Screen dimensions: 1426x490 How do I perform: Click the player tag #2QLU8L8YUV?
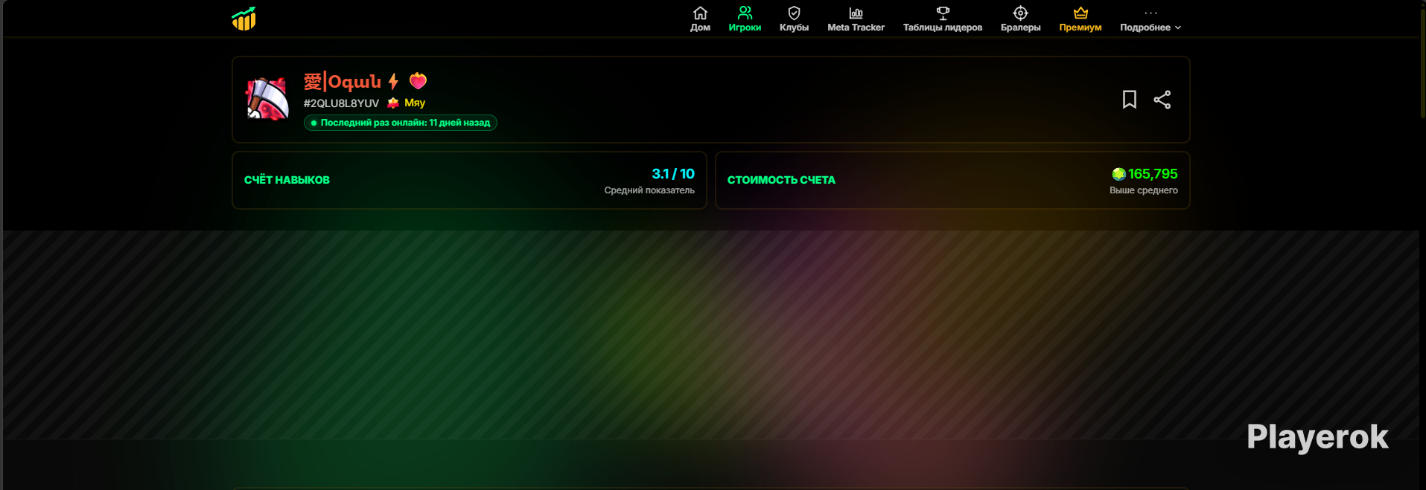pyautogui.click(x=341, y=103)
